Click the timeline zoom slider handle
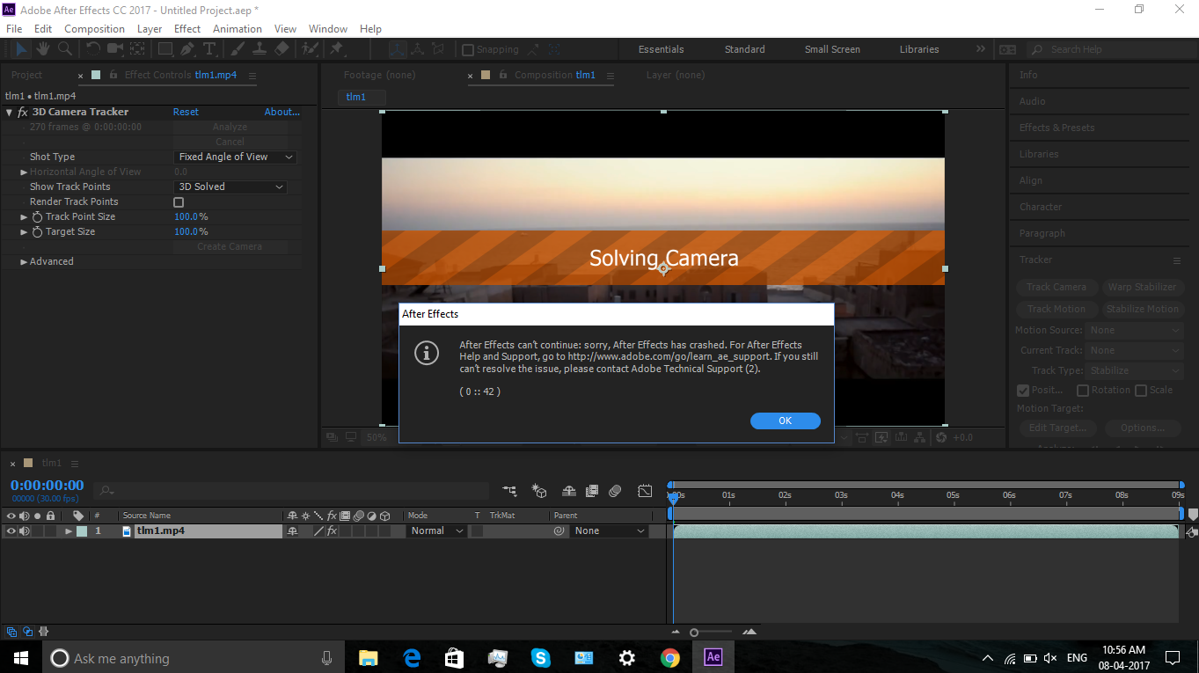 [x=694, y=633]
